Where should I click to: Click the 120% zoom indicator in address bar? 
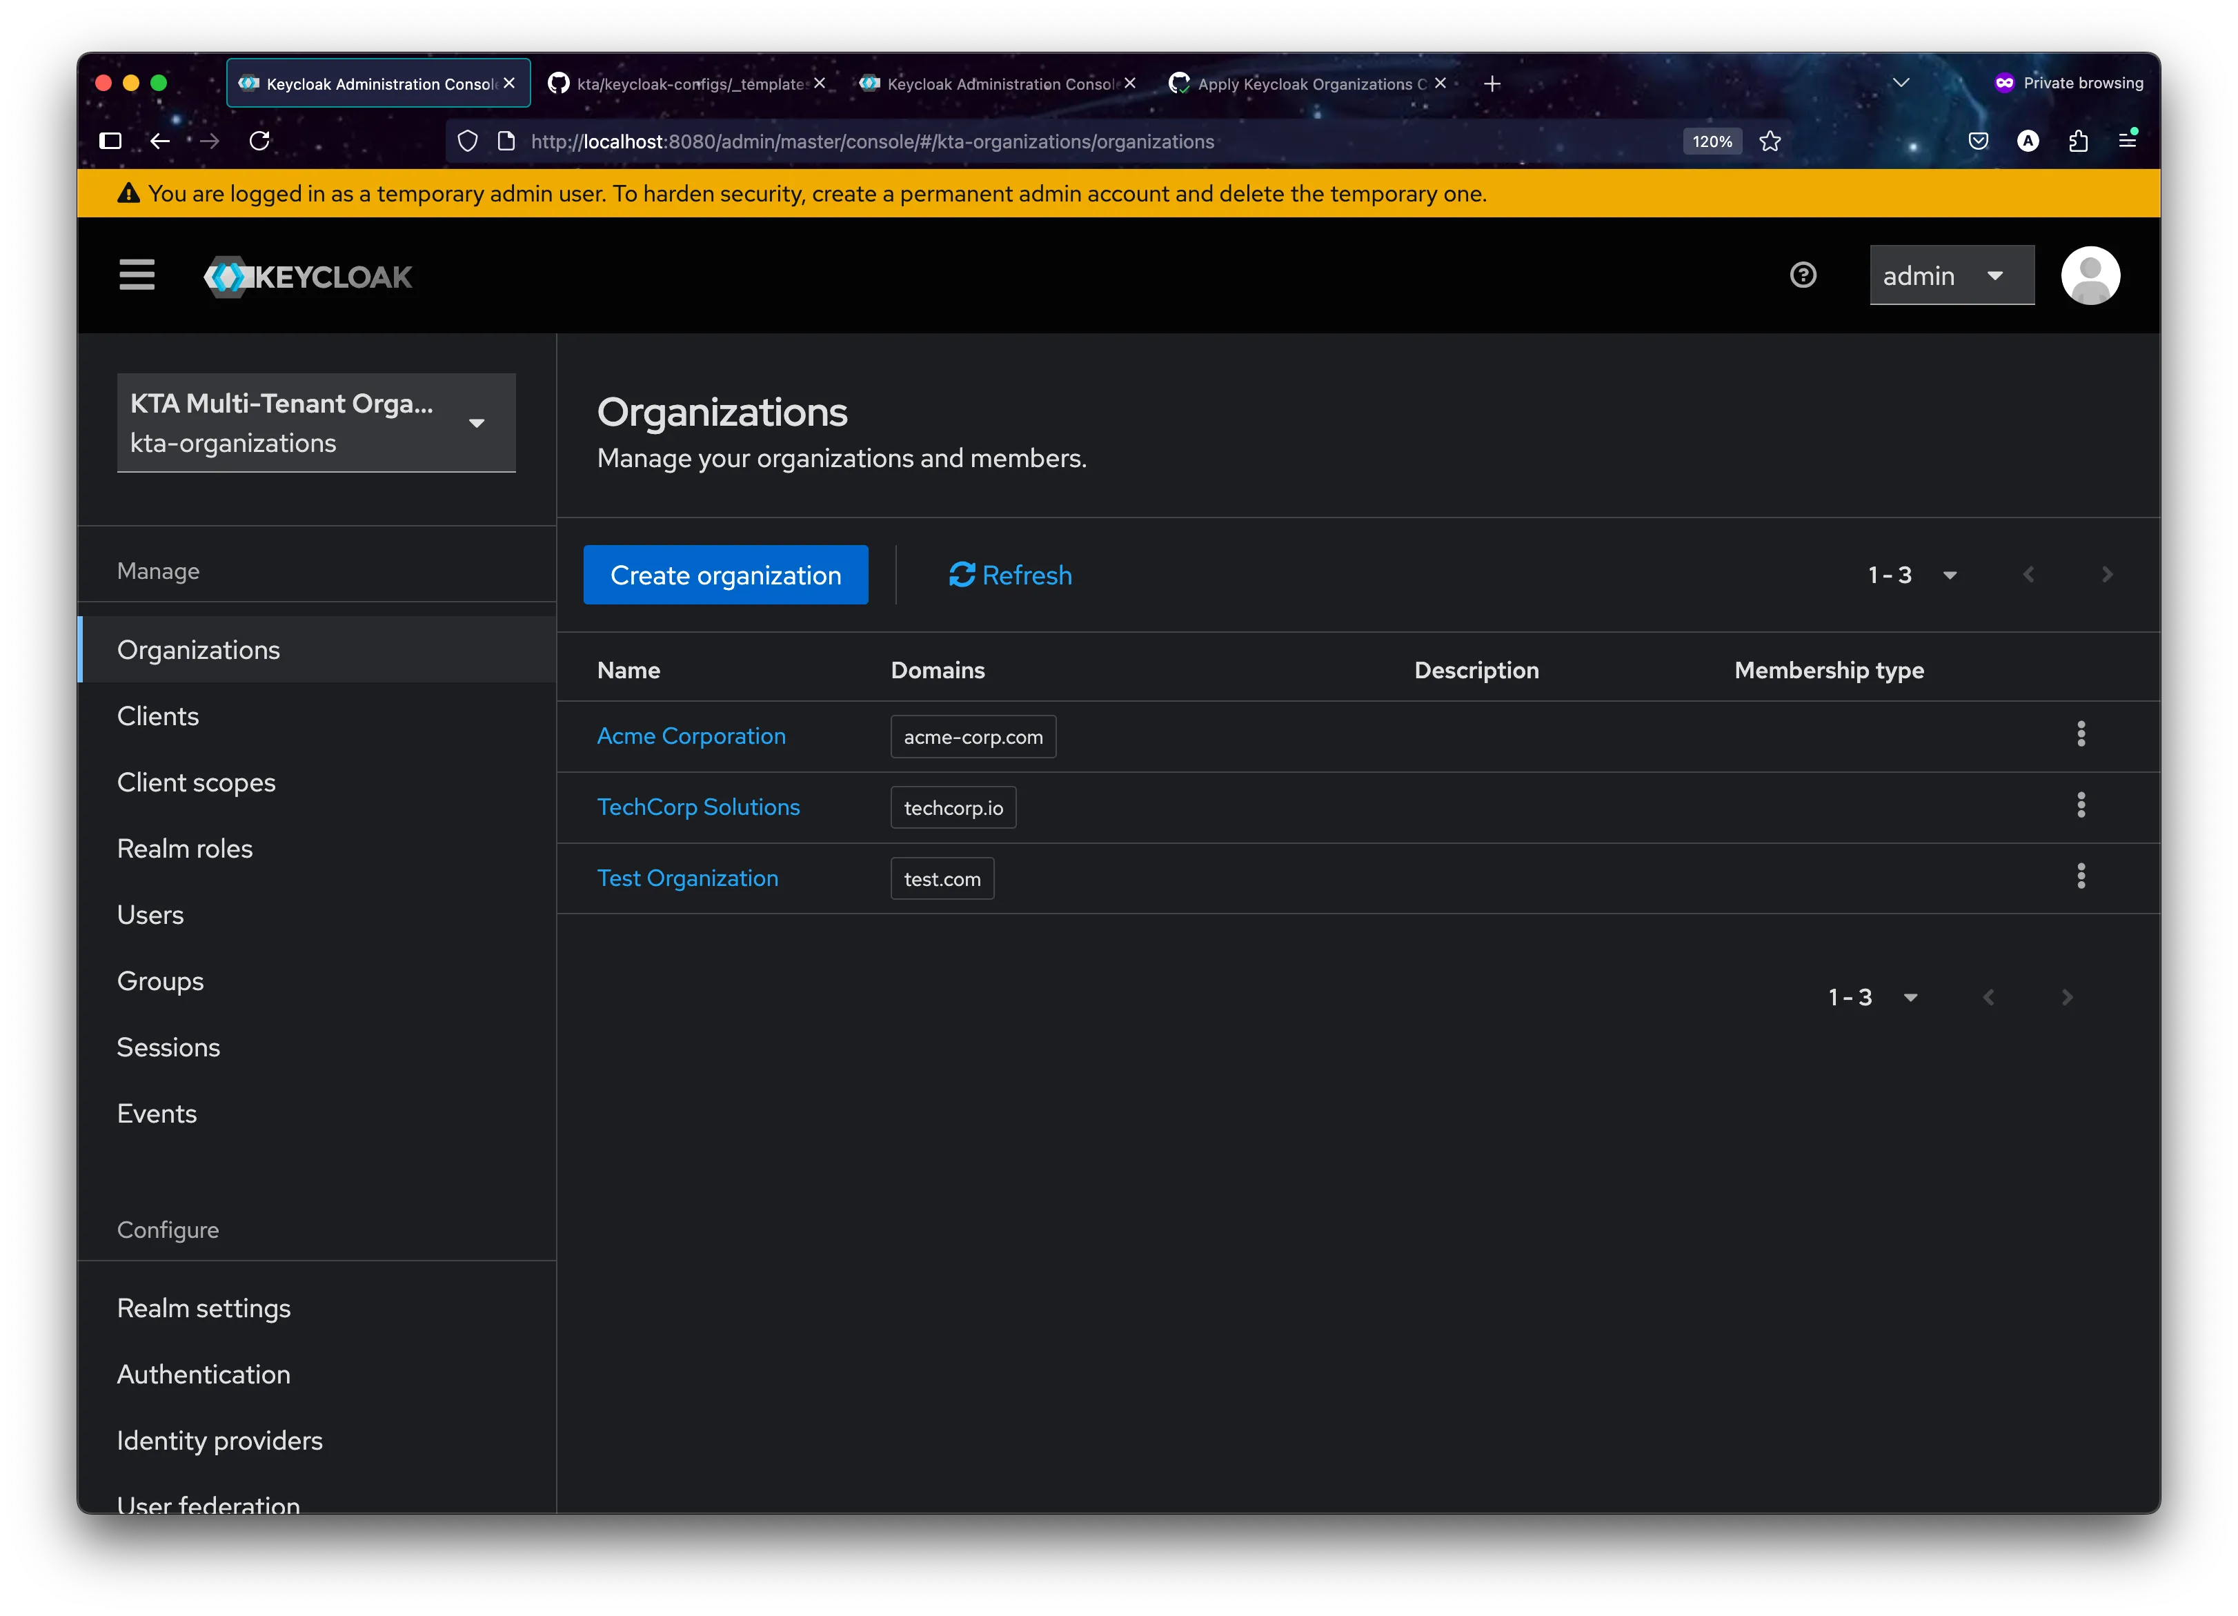tap(1712, 141)
